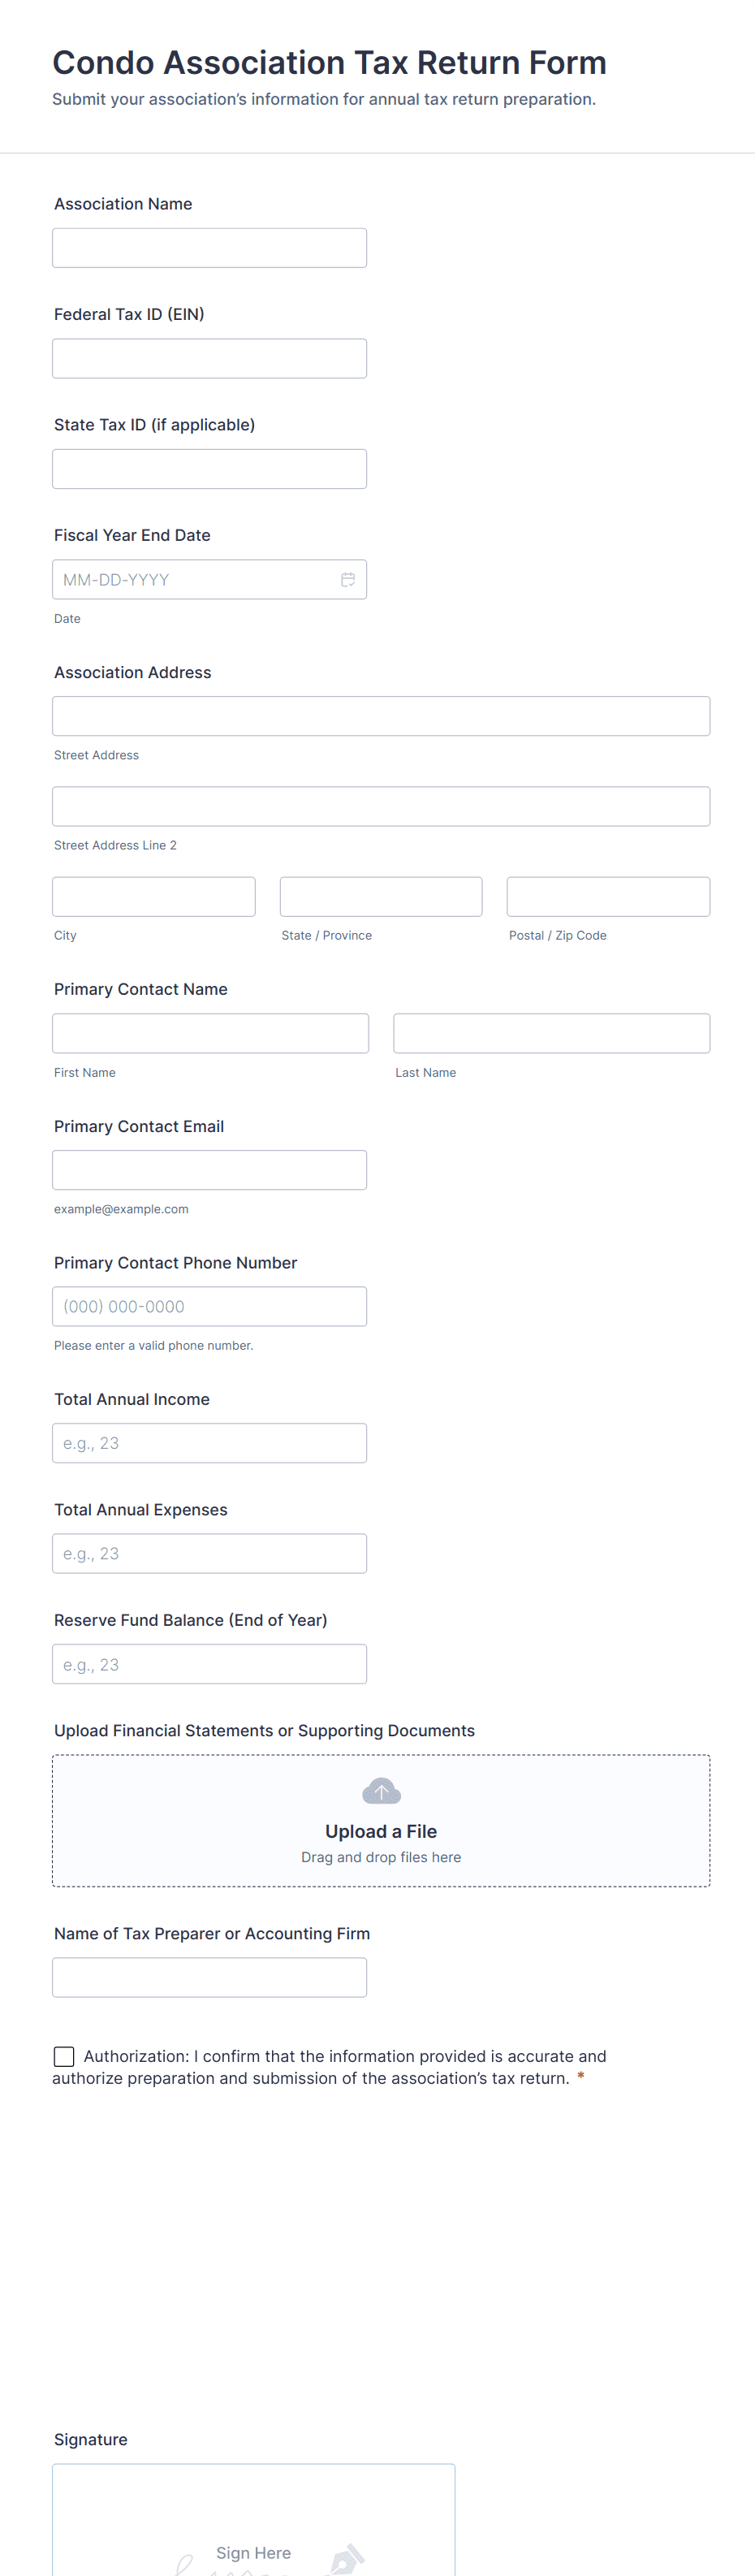The image size is (755, 2576).
Task: Check the Authorization confirmation checkbox
Action: pos(64,2056)
